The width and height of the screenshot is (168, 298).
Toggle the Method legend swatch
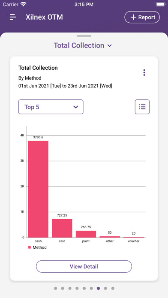tap(30, 247)
